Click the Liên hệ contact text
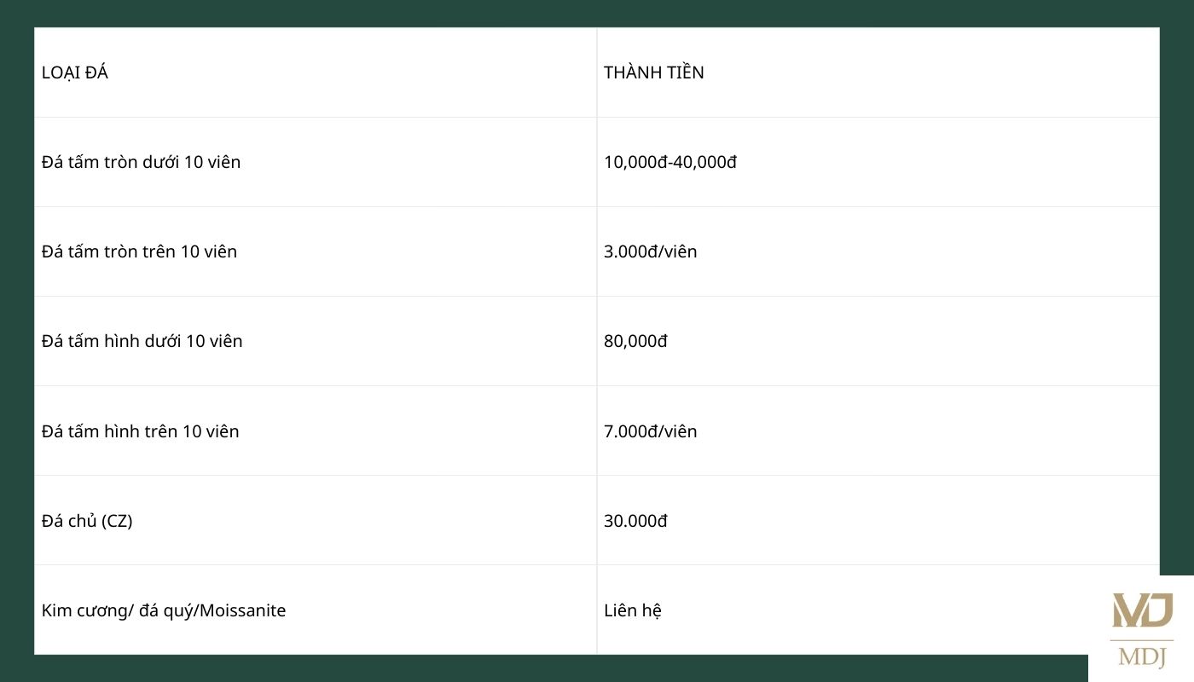Viewport: 1194px width, 682px height. tap(633, 610)
